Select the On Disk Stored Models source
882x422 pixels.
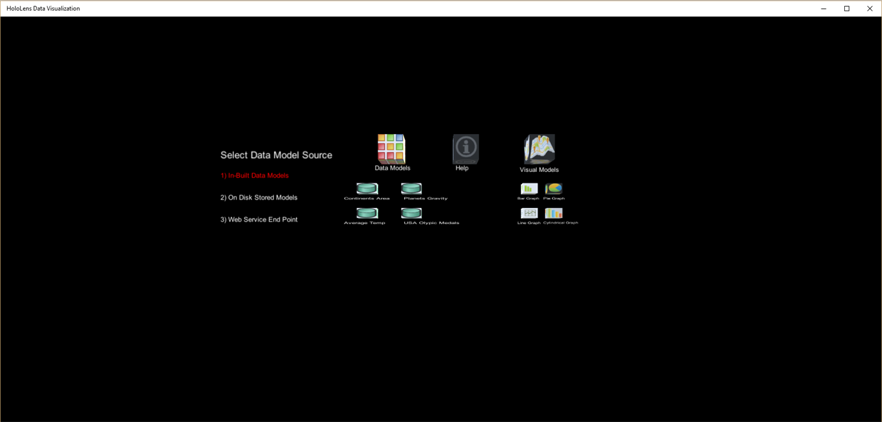pyautogui.click(x=258, y=197)
